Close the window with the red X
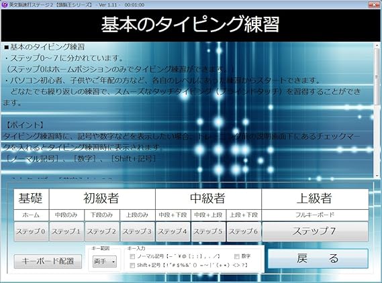Viewport: 382px width, 283px height. pos(373,4)
